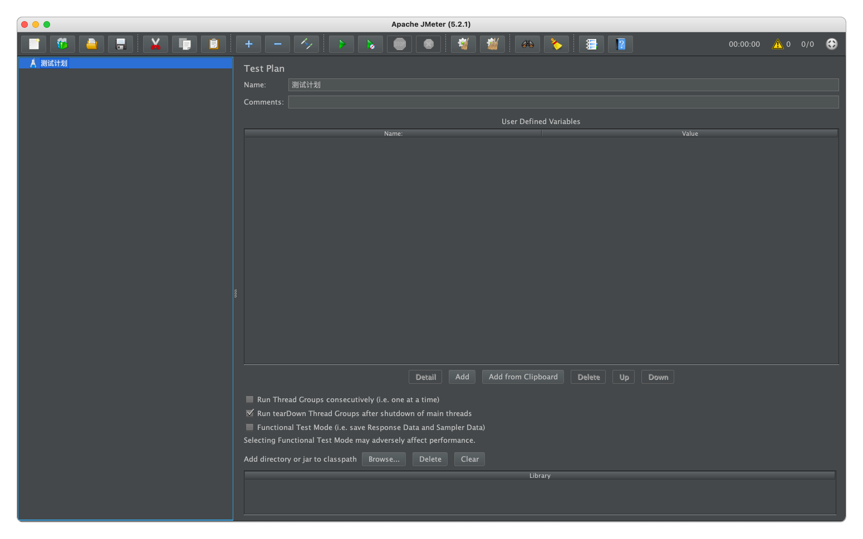Click the Comments input field
863x539 pixels.
[563, 102]
